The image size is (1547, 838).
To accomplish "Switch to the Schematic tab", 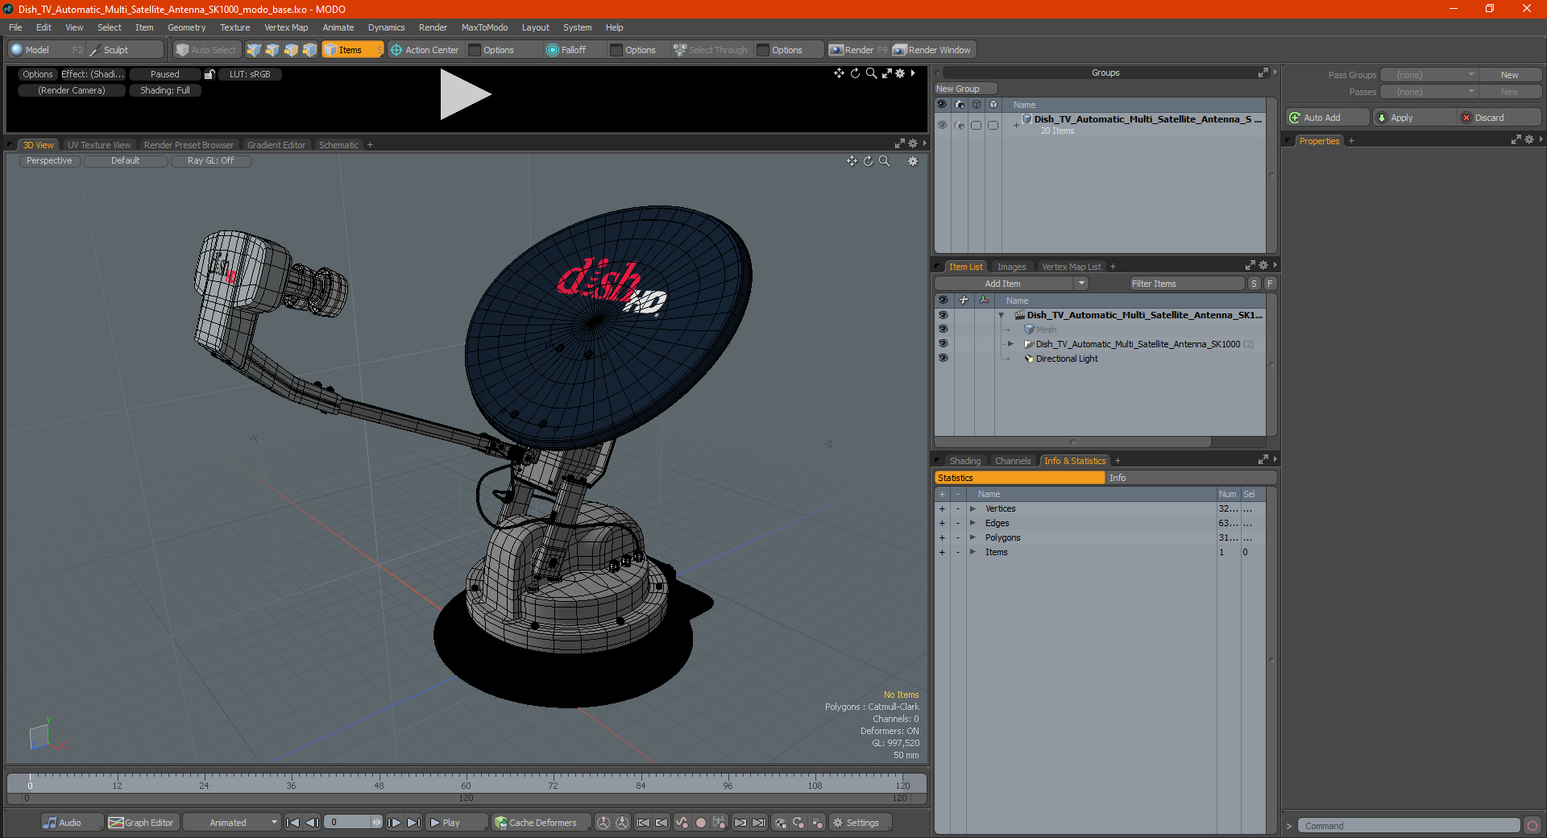I will 338,145.
